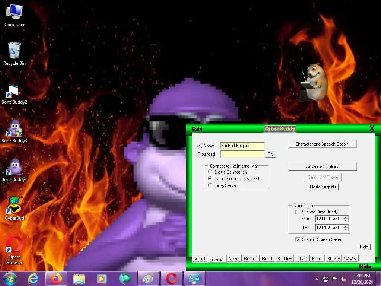Open Firefox from the taskbar
381x286 pixels.
click(x=56, y=279)
